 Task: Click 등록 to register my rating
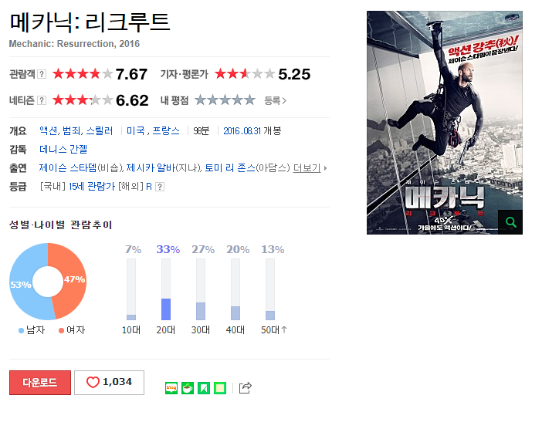click(x=275, y=100)
